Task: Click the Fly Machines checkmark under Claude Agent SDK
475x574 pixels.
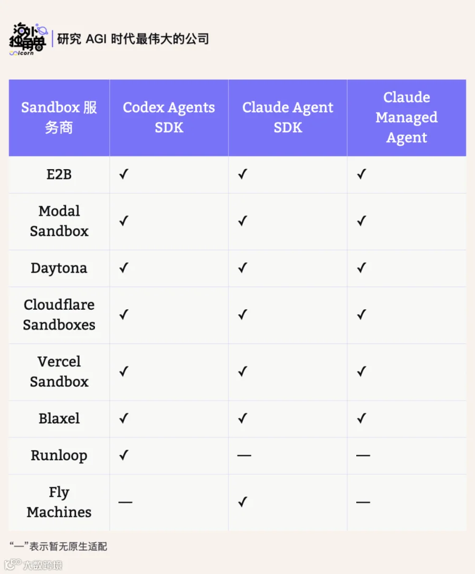Action: click(x=243, y=502)
